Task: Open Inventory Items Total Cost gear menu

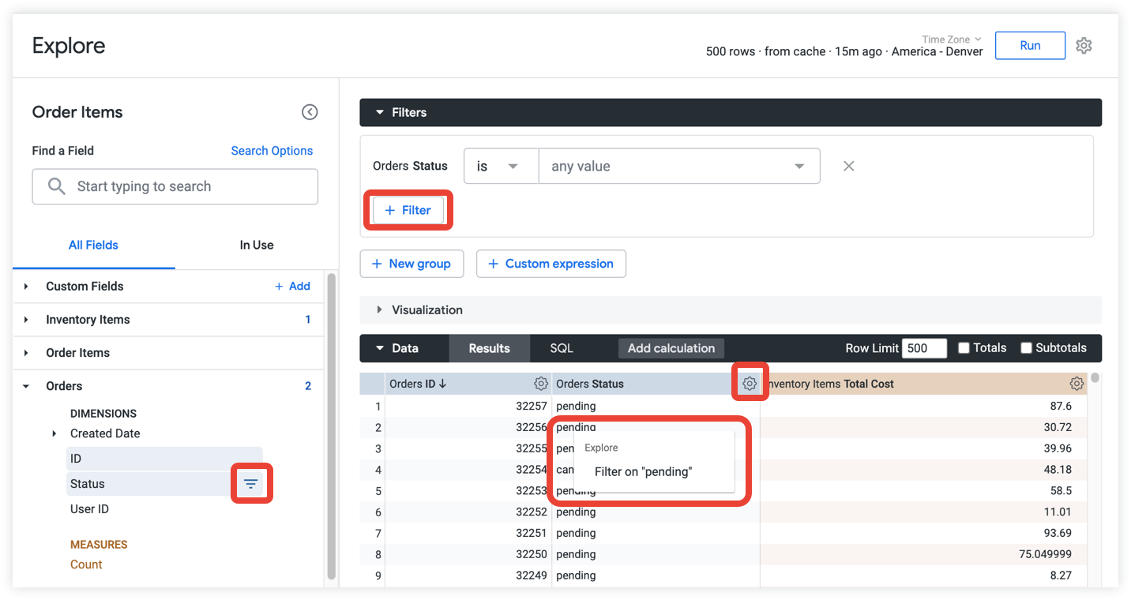Action: (1077, 384)
